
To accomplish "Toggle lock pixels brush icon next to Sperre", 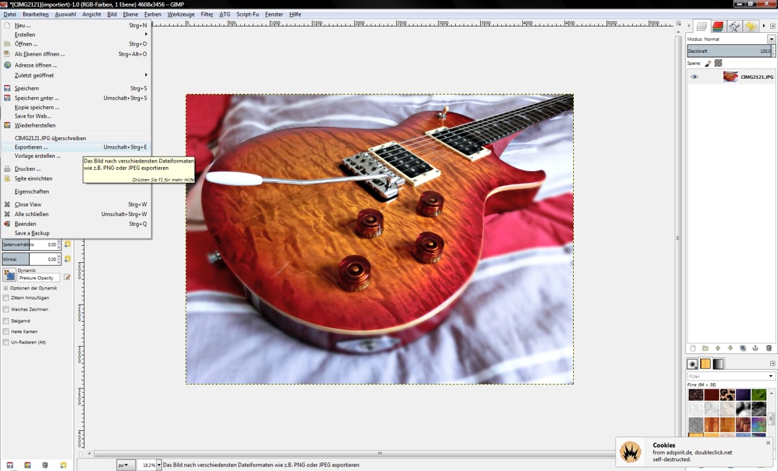I will tap(708, 63).
